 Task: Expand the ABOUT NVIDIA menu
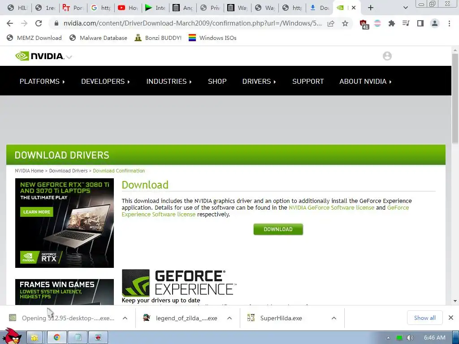tap(365, 82)
